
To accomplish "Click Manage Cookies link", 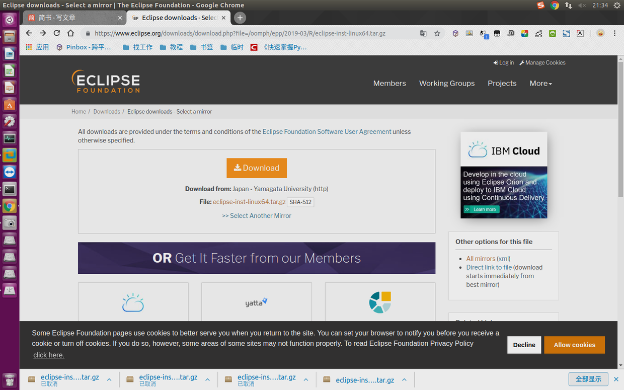I will (542, 63).
